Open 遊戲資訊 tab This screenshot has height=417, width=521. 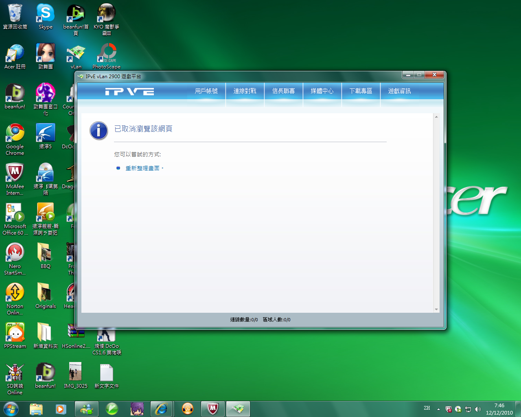click(399, 91)
